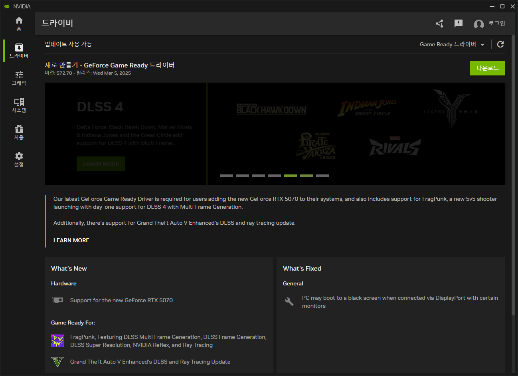Viewport: 518px width, 376px height.
Task: Open the Game Ready 드라이버 dropdown
Action: pos(452,44)
